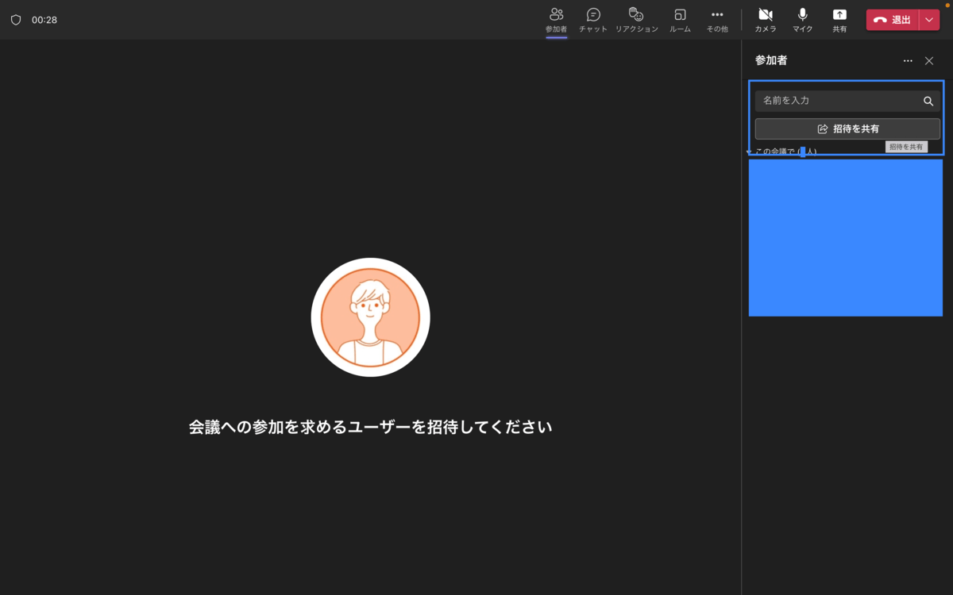Click the shield icon next to the meeting timer
This screenshot has height=595, width=953.
coord(16,20)
